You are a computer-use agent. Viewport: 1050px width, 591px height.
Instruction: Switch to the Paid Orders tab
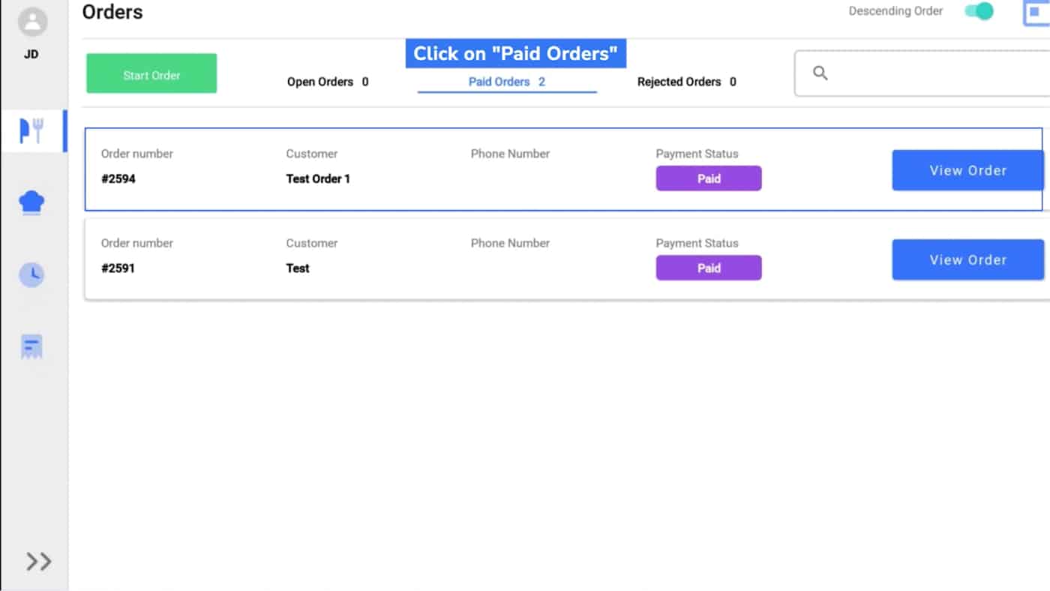[507, 82]
